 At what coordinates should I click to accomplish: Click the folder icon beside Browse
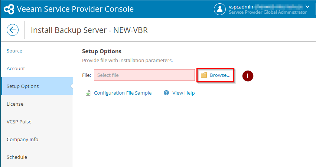(204, 75)
